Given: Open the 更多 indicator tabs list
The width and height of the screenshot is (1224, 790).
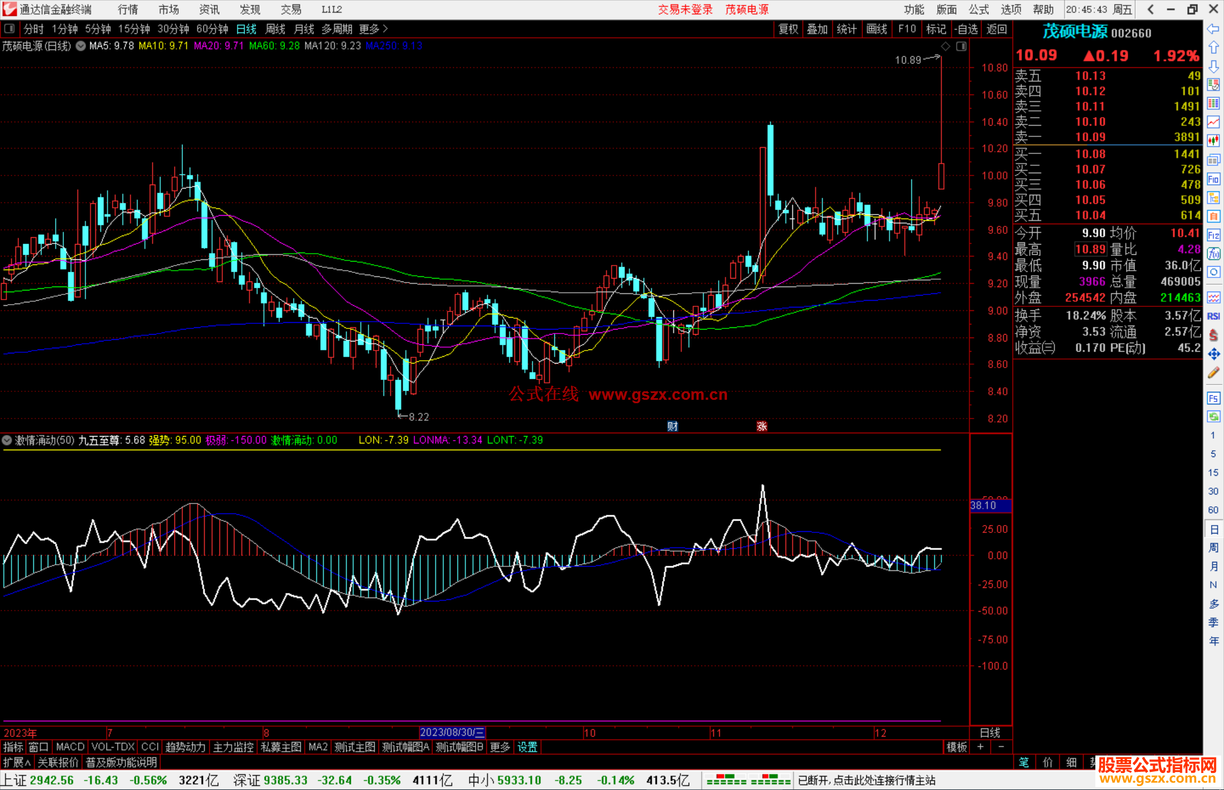Looking at the screenshot, I should pos(500,747).
